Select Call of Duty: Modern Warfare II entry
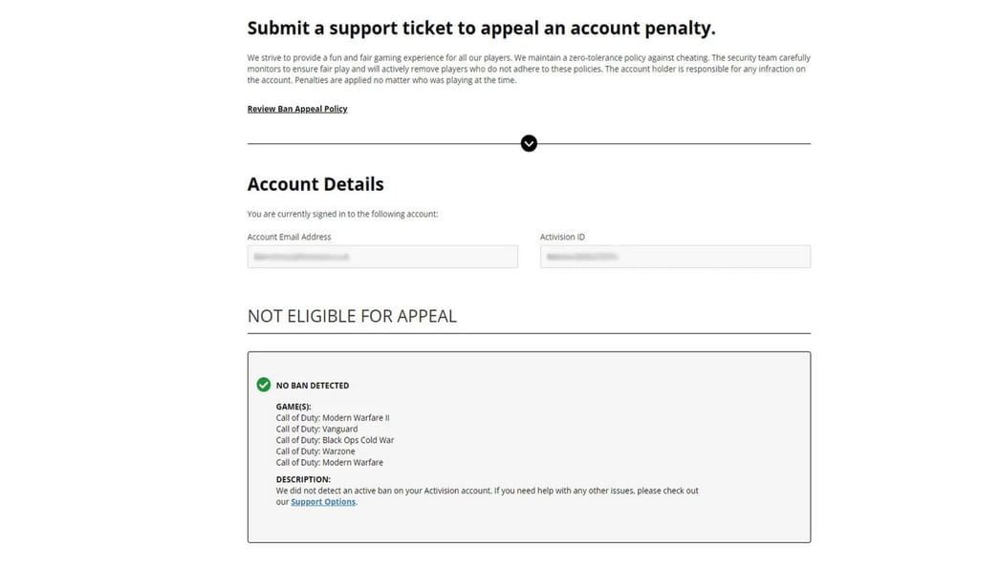This screenshot has width=999, height=567. (333, 418)
